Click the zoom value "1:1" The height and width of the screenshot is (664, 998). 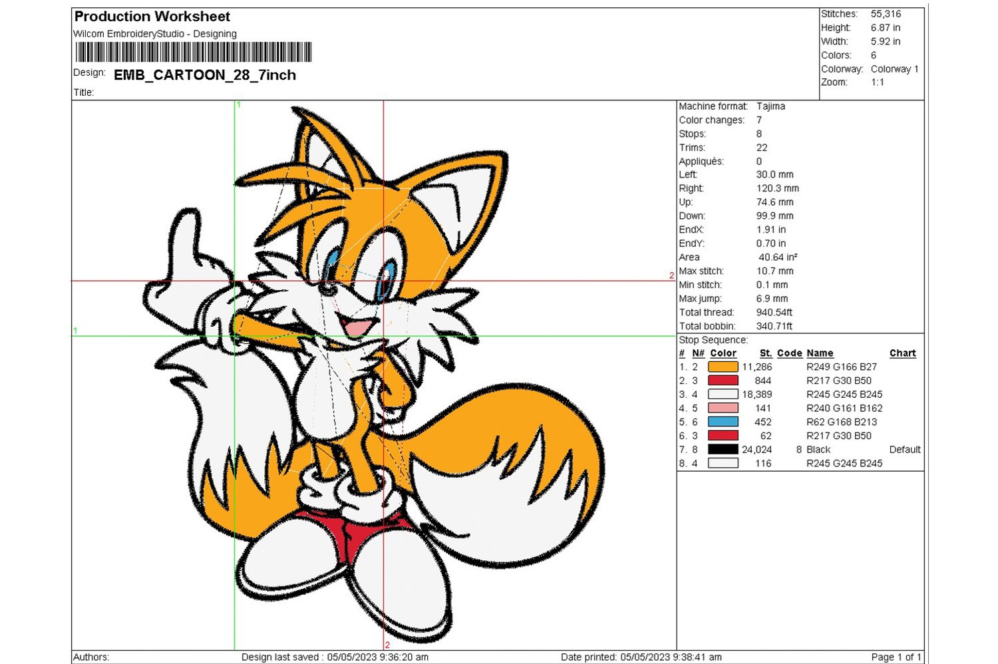pyautogui.click(x=878, y=83)
